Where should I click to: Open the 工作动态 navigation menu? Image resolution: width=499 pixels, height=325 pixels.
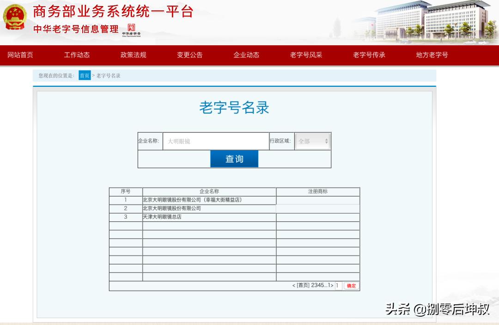[77, 55]
